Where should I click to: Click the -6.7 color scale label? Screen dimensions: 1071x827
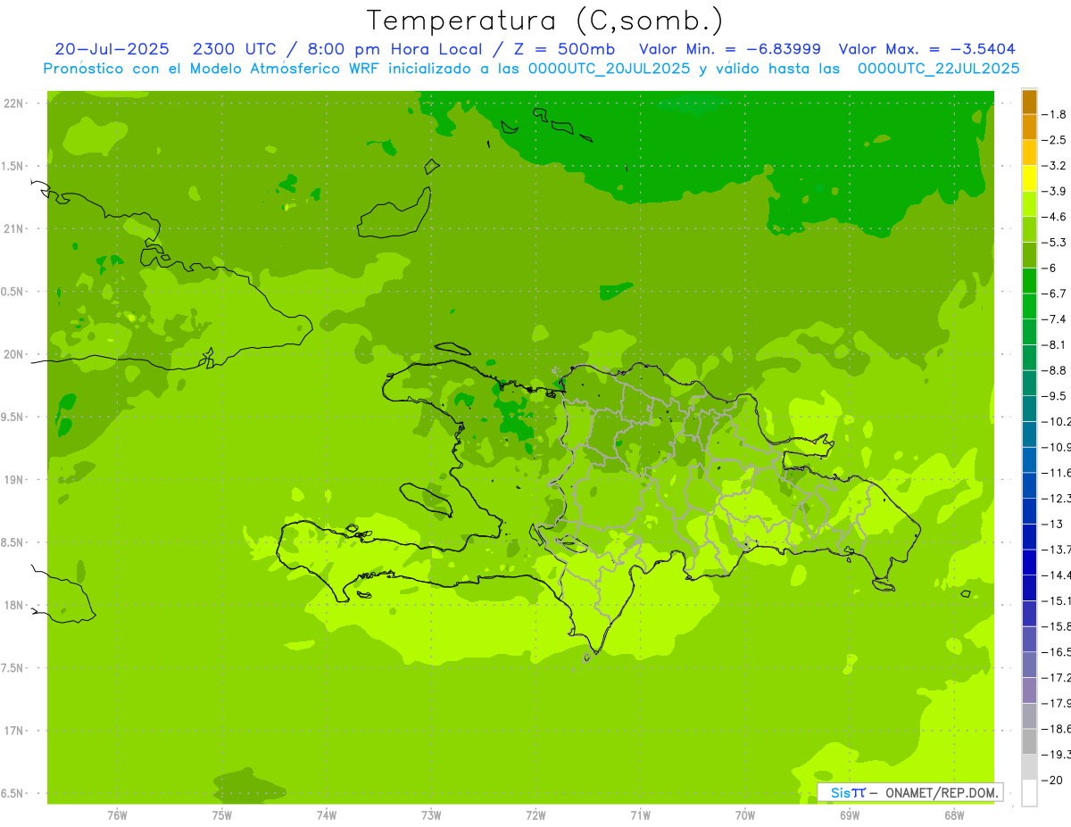(x=1055, y=294)
